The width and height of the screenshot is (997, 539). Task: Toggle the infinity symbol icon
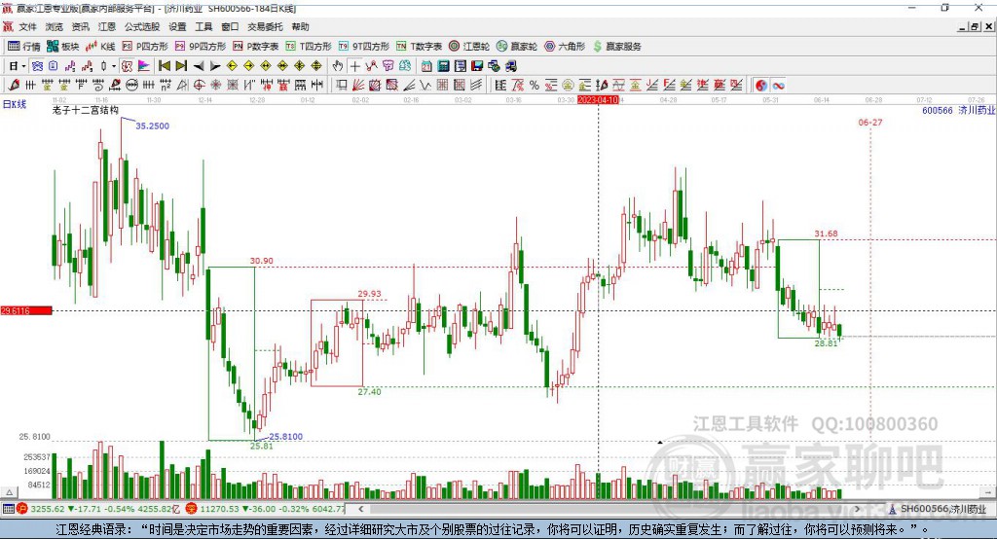[x=778, y=86]
